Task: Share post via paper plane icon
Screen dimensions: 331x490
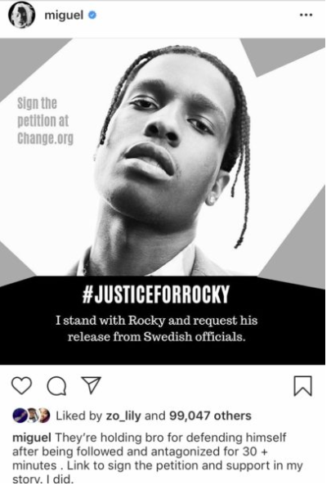Action: pyautogui.click(x=91, y=384)
